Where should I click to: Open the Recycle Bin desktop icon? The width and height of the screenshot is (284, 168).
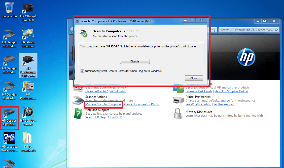pyautogui.click(x=9, y=10)
